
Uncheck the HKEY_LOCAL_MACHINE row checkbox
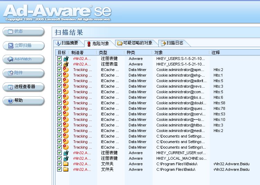59,158
